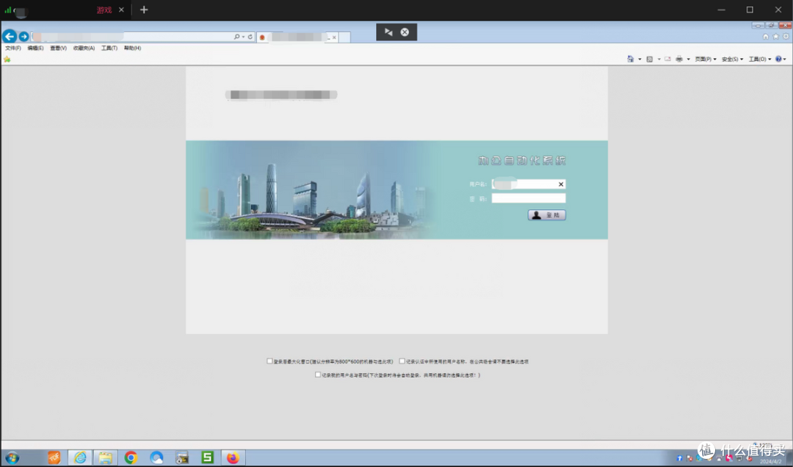Add a new tab with plus button
Viewport: 793px width, 467px height.
(144, 10)
